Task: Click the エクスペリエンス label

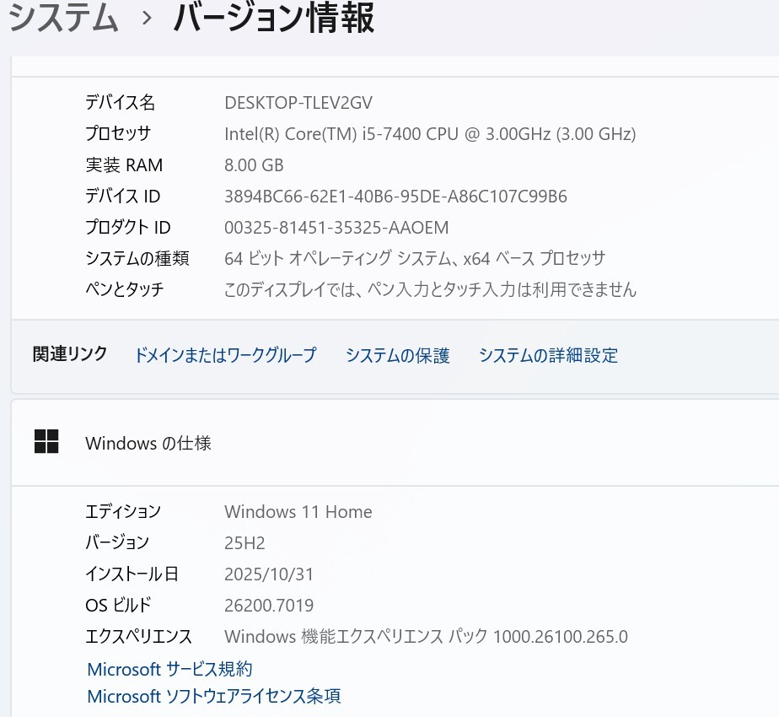Action: 138,637
